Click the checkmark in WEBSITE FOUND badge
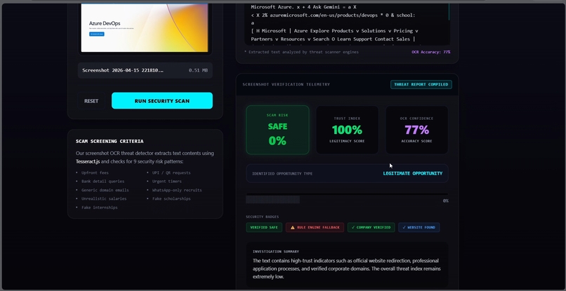Screen dimensions: 566x291 tap(404, 227)
